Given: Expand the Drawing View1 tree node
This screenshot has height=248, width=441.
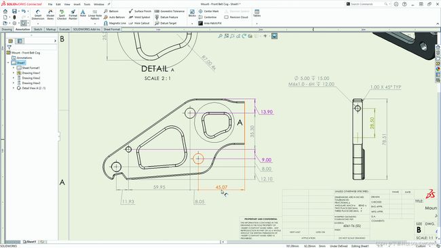Looking at the screenshot, I should [x=13, y=73].
